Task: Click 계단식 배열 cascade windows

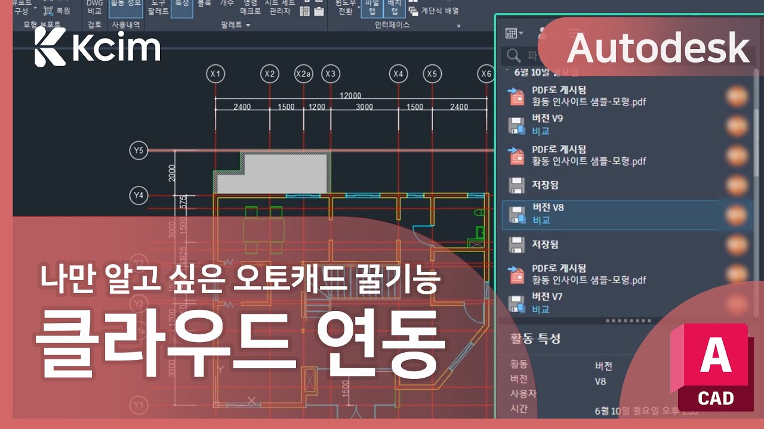Action: [x=434, y=11]
